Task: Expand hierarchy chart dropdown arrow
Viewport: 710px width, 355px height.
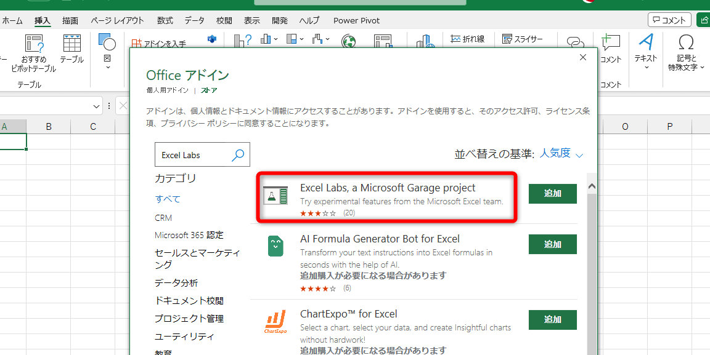Action: 301,39
